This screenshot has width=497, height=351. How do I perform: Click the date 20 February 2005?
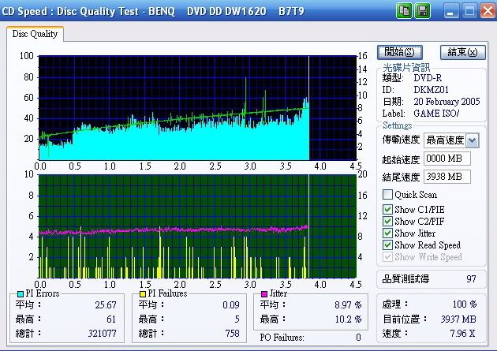[447, 102]
